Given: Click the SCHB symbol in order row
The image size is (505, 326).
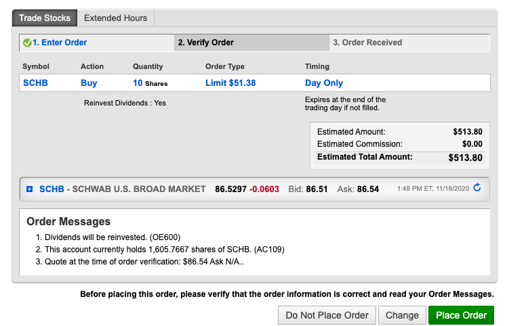Looking at the screenshot, I should click(x=35, y=83).
